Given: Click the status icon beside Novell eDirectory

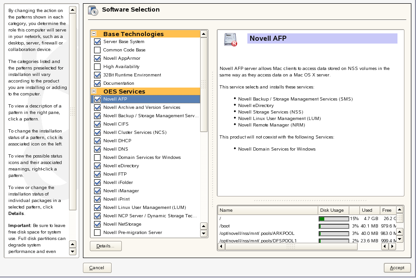Looking at the screenshot, I should coord(97,166).
